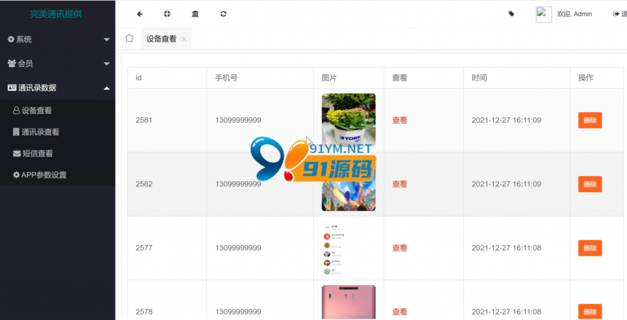Select the phone number in row 2581
This screenshot has width=627, height=320.
tap(238, 121)
